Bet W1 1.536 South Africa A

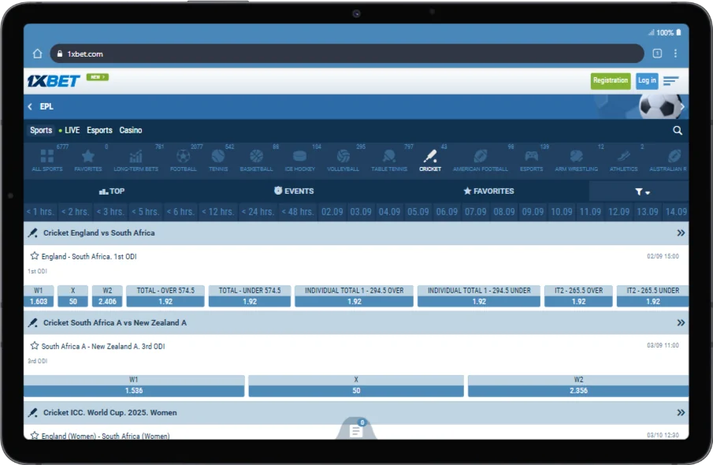point(134,386)
